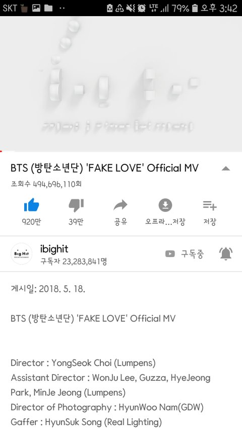This screenshot has width=242, height=430.
Task: Tap the 저장 save label
Action: 210,222
